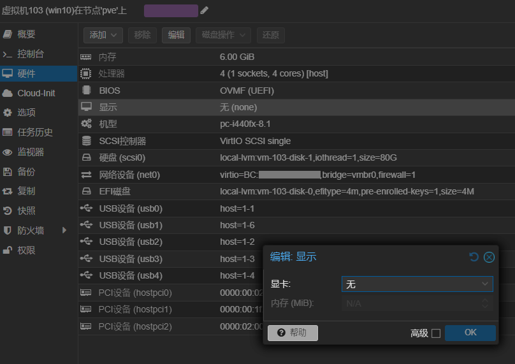The image size is (515, 364).
Task: Click the USB icon for usb2
Action: (x=87, y=242)
